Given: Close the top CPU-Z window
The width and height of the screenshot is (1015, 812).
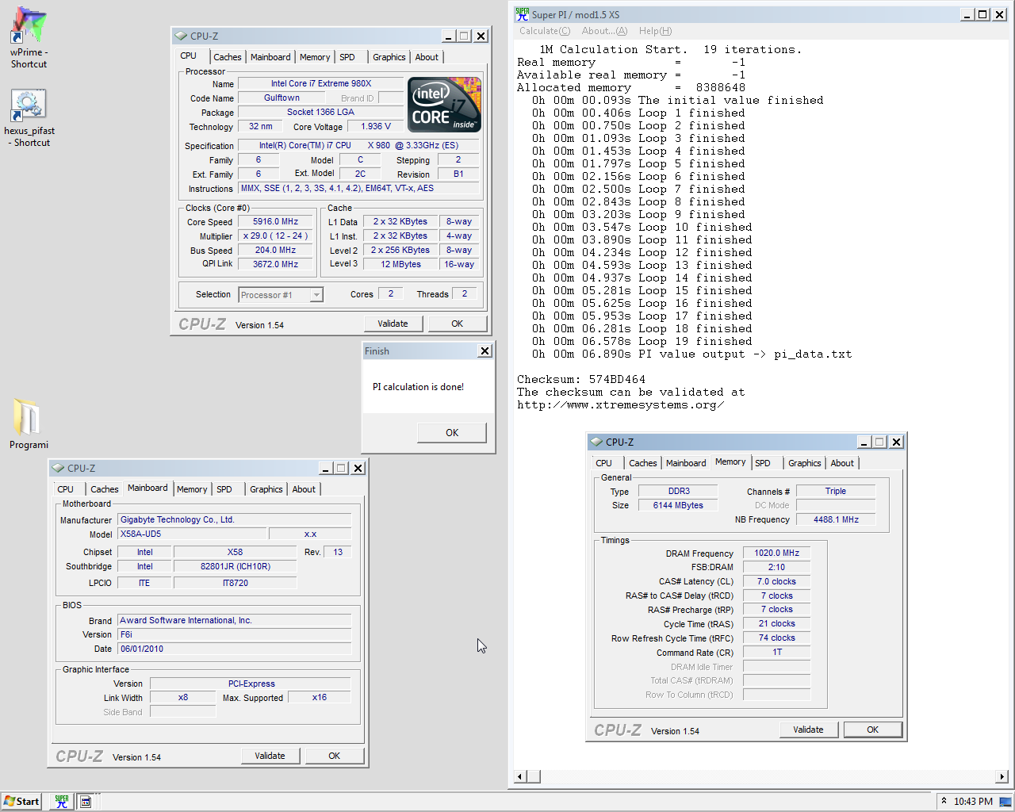Looking at the screenshot, I should click(481, 36).
